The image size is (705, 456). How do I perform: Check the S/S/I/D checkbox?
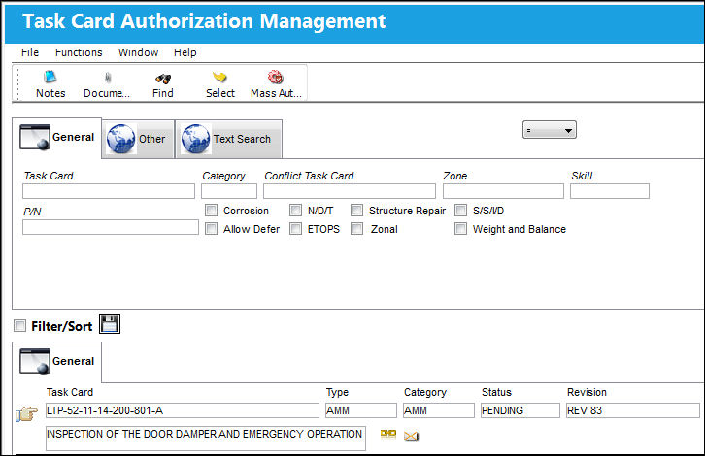(460, 211)
